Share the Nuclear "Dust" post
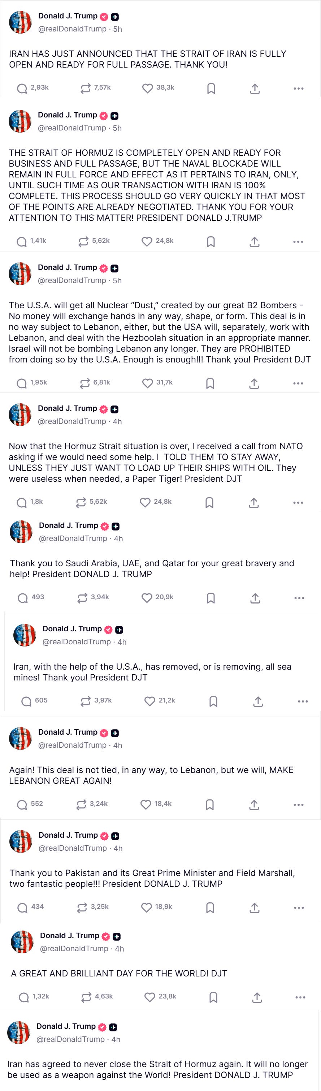 point(254,383)
